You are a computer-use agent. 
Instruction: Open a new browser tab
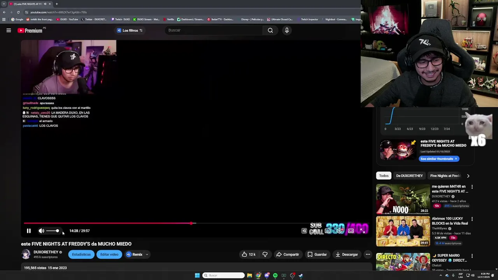click(x=57, y=4)
